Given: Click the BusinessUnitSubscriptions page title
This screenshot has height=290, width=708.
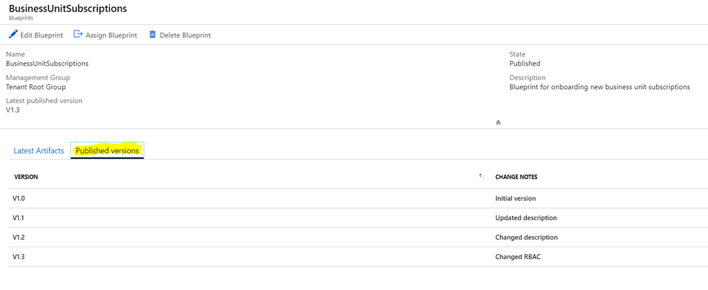Looking at the screenshot, I should tap(68, 8).
